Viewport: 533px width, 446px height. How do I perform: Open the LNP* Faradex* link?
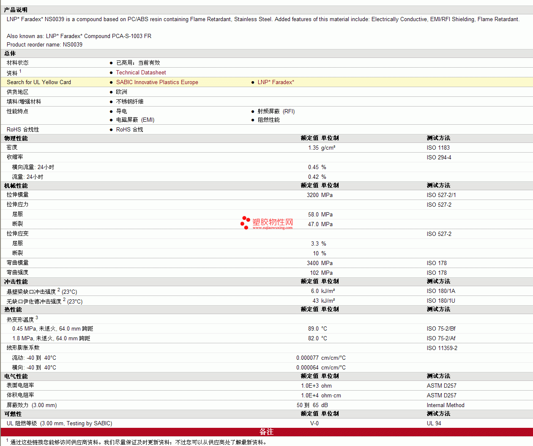point(276,82)
